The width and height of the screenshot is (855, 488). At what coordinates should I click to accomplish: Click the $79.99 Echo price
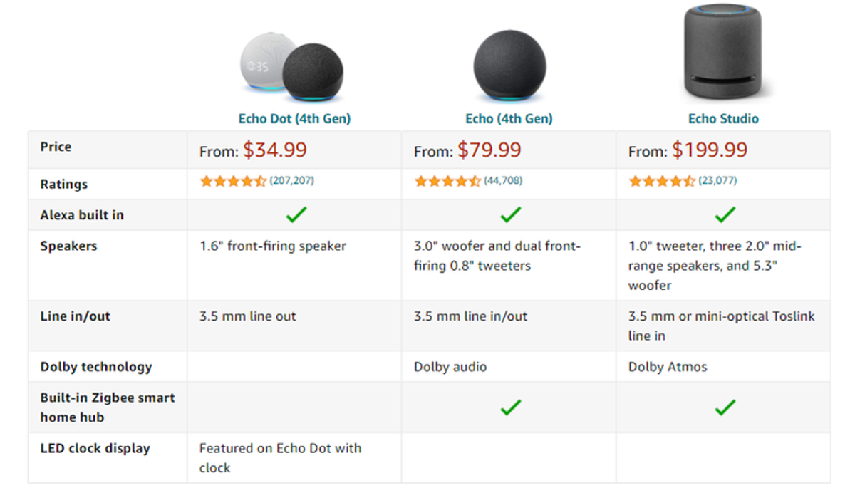(x=489, y=150)
